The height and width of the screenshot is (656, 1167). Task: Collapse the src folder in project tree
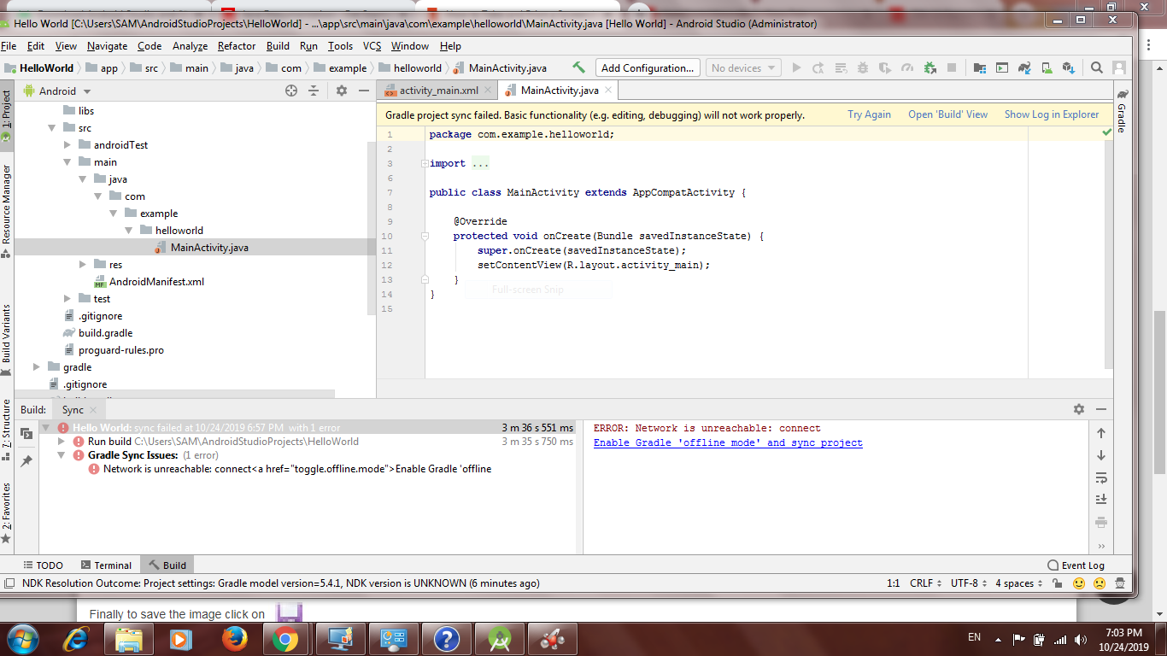[53, 128]
